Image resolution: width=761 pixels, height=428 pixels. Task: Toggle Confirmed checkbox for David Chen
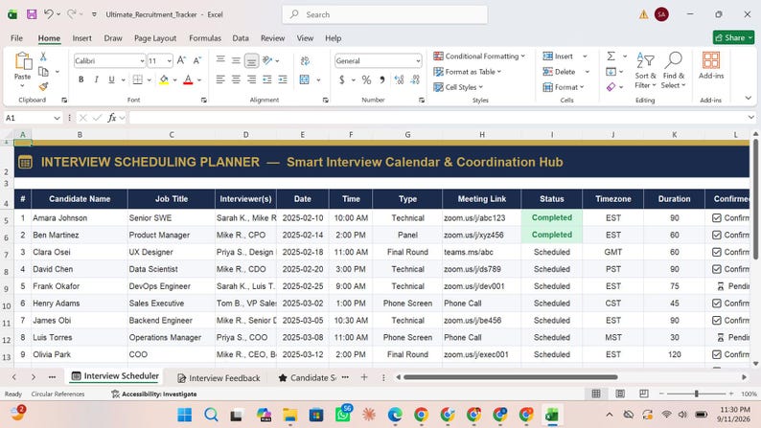716,269
